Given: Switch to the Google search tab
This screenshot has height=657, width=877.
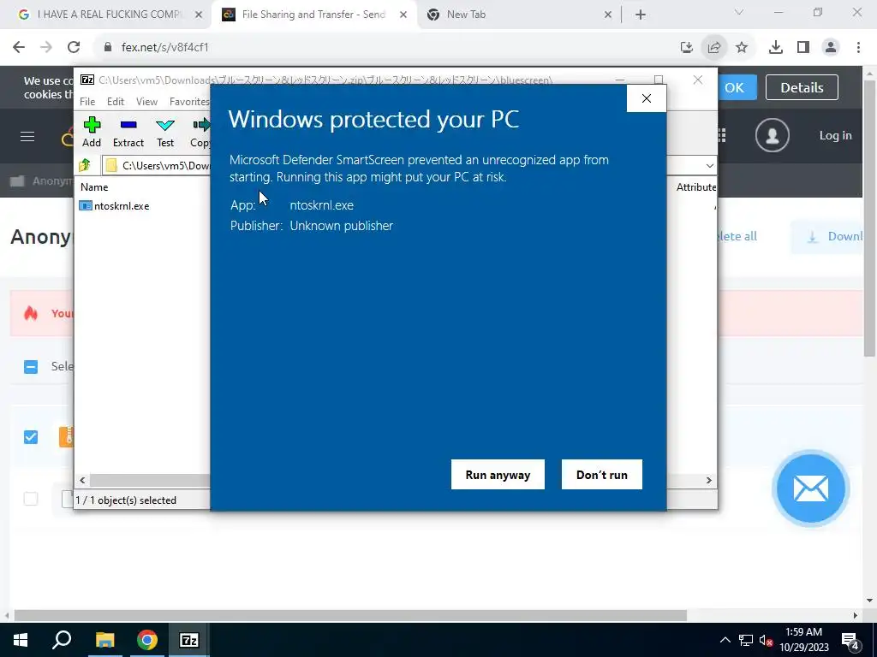Looking at the screenshot, I should pos(110,15).
